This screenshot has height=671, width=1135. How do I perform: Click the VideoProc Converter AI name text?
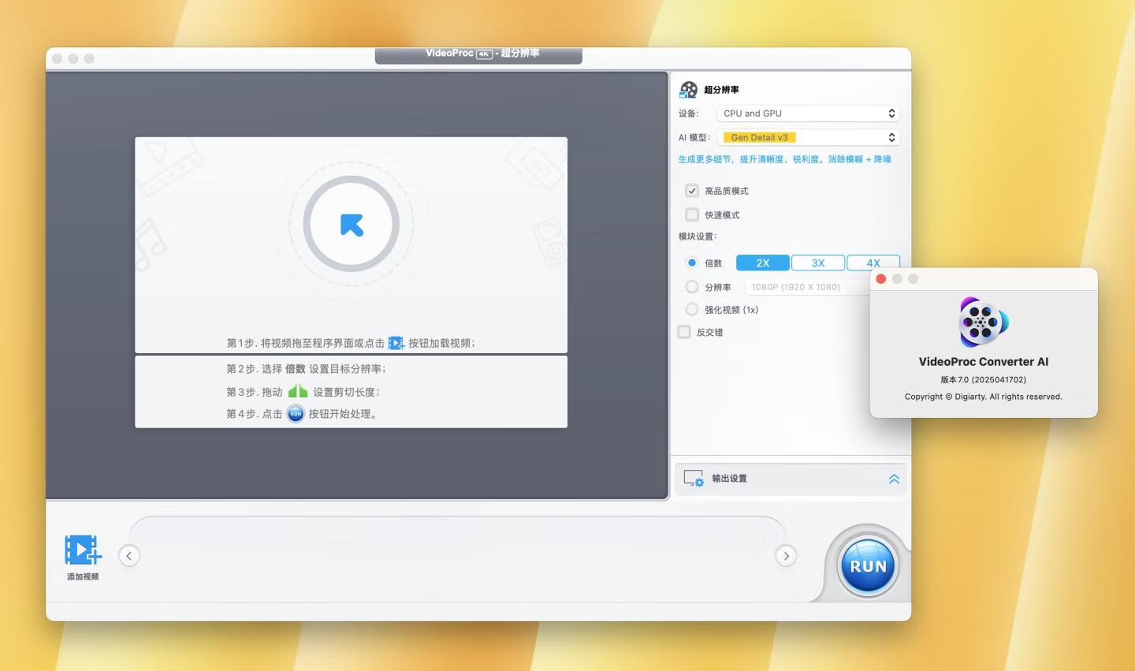point(984,362)
